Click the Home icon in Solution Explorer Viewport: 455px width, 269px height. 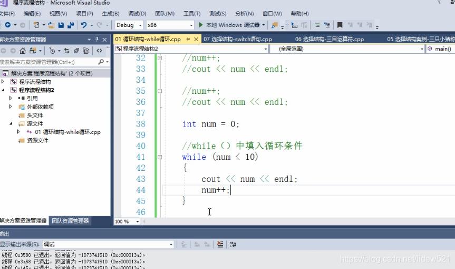click(23, 51)
